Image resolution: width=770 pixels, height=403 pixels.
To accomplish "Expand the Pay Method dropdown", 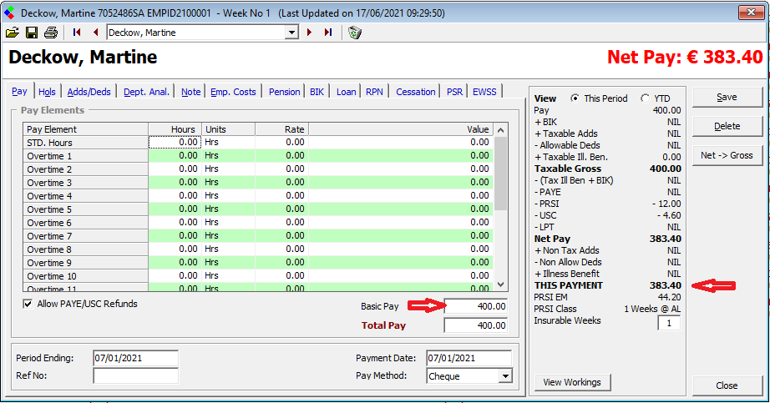I will 504,376.
